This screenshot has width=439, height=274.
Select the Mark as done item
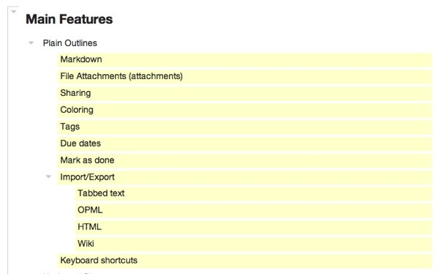87,160
